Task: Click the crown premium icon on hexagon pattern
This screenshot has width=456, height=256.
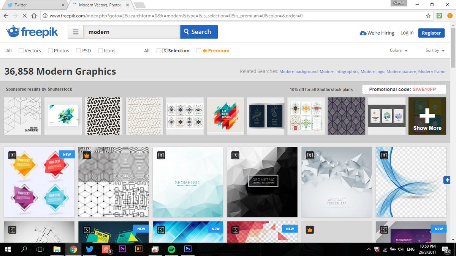Action: click(x=87, y=155)
